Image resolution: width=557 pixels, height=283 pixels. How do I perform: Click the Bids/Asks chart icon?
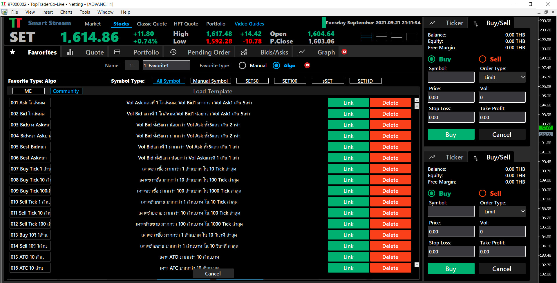pos(244,52)
